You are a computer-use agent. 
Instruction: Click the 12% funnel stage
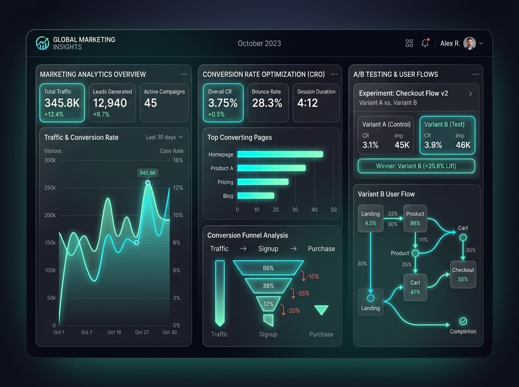tap(268, 304)
